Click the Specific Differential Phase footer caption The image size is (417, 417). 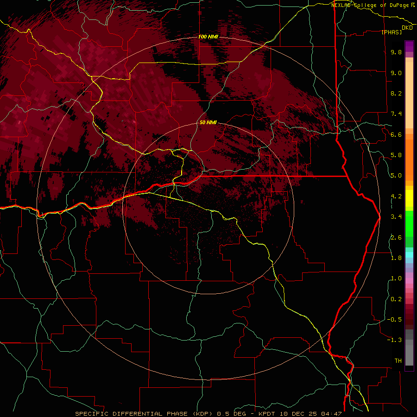coord(208,414)
